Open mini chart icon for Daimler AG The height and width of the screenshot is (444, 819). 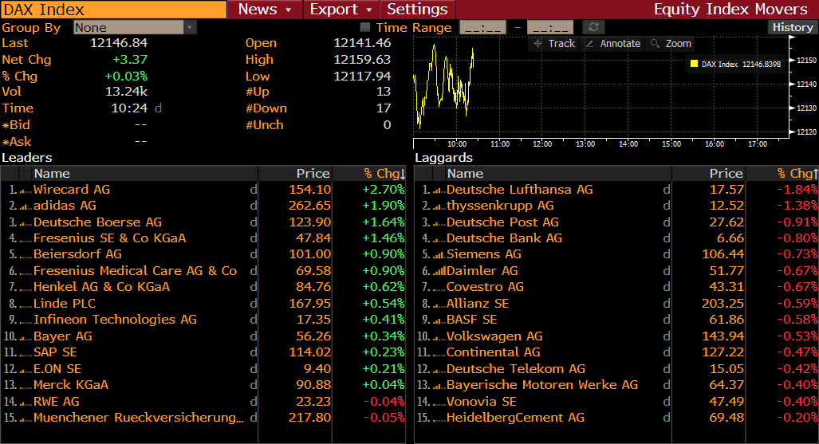click(439, 272)
